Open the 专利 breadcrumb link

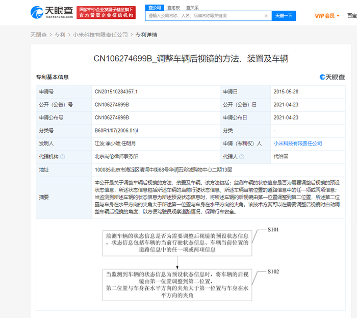[x=60, y=35]
